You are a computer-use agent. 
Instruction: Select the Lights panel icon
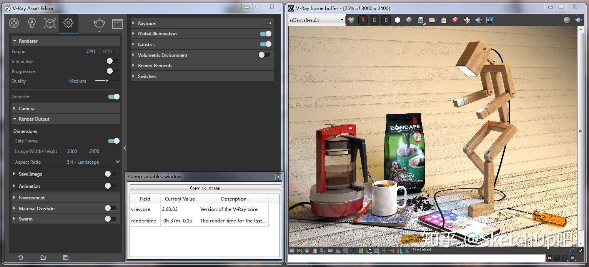pos(32,23)
